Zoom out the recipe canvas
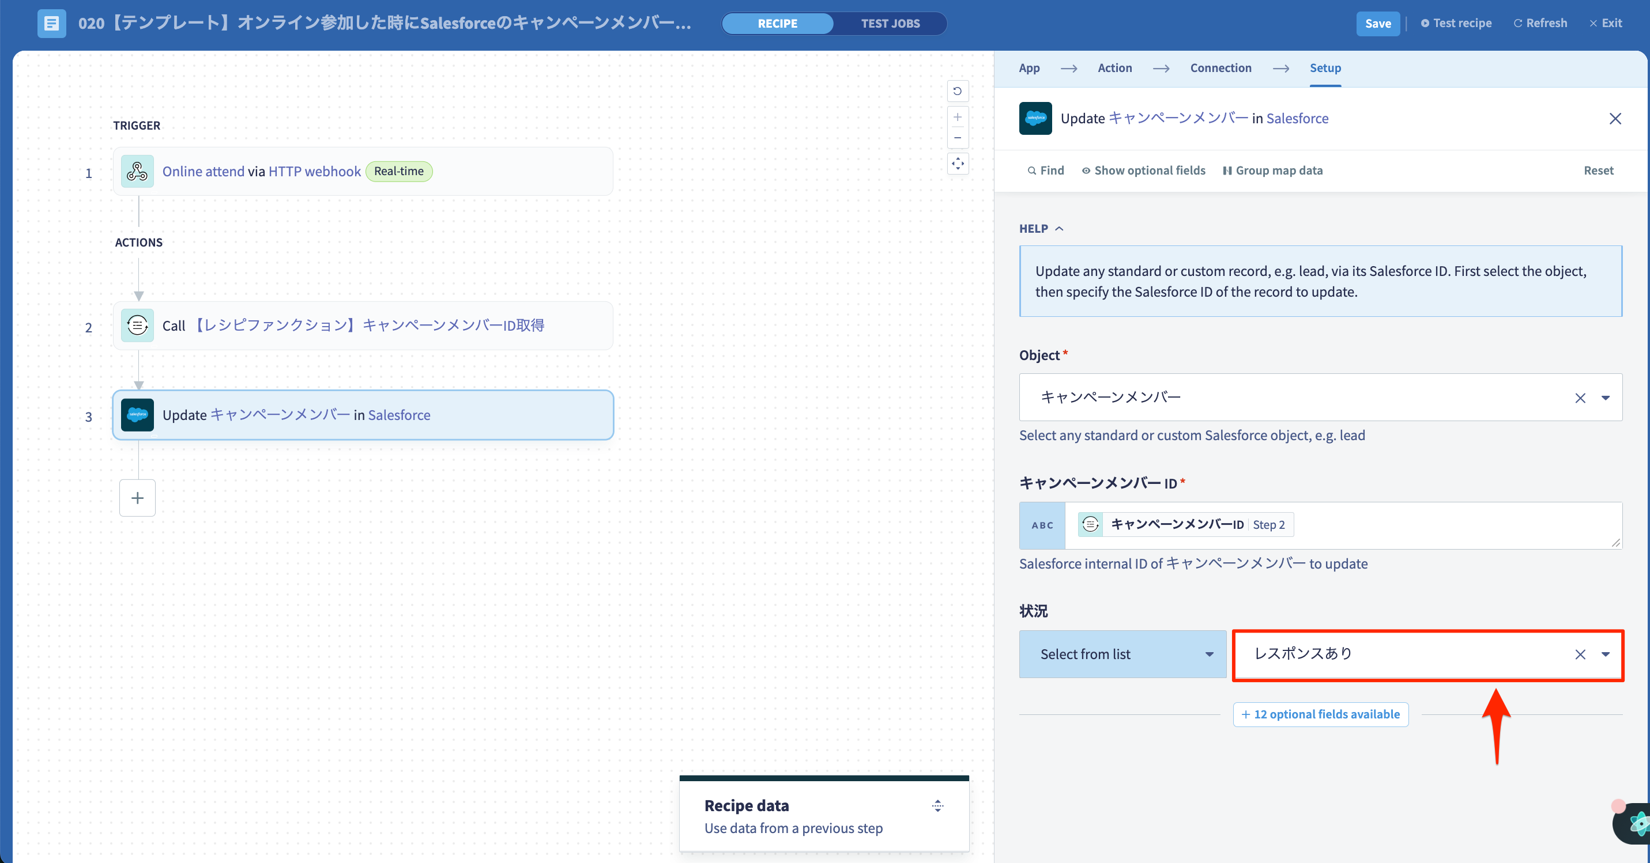The image size is (1650, 863). click(x=958, y=138)
